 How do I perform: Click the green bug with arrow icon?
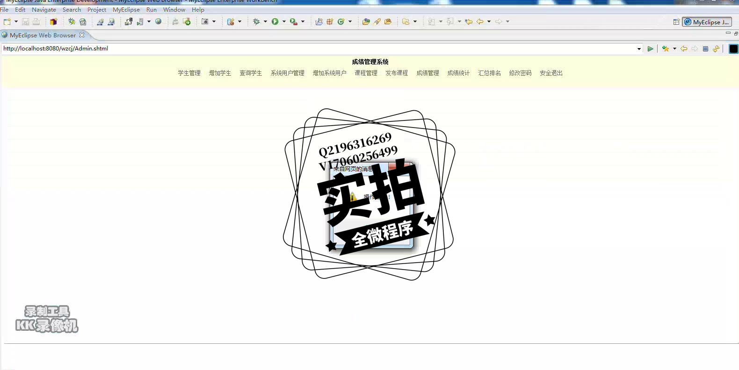72,21
